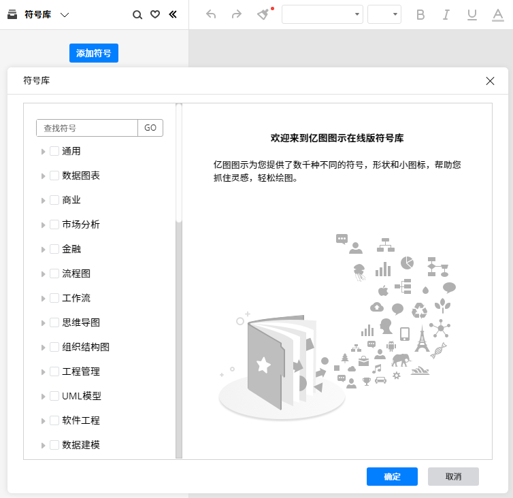This screenshot has width=513, height=498.
Task: Click the 确定 confirm button
Action: [392, 476]
